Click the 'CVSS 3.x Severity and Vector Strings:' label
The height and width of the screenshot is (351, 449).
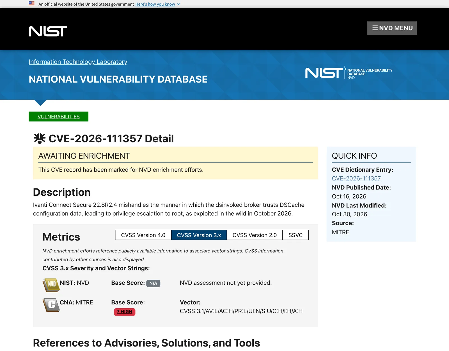[x=96, y=268]
